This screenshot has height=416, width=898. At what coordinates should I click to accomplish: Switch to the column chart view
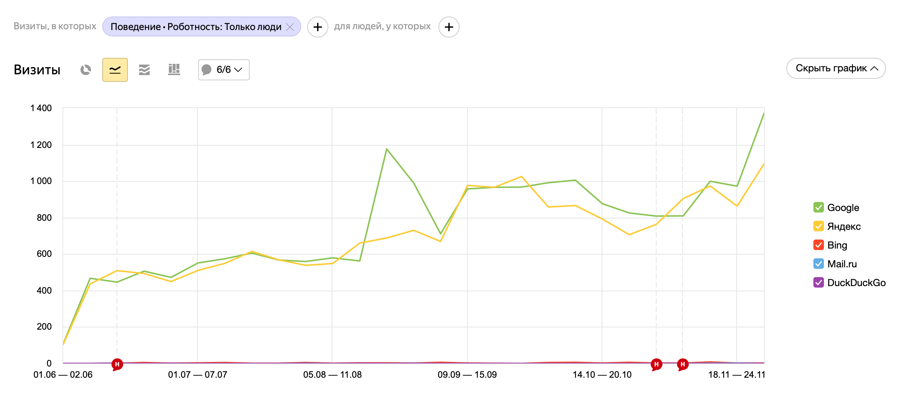(x=174, y=69)
